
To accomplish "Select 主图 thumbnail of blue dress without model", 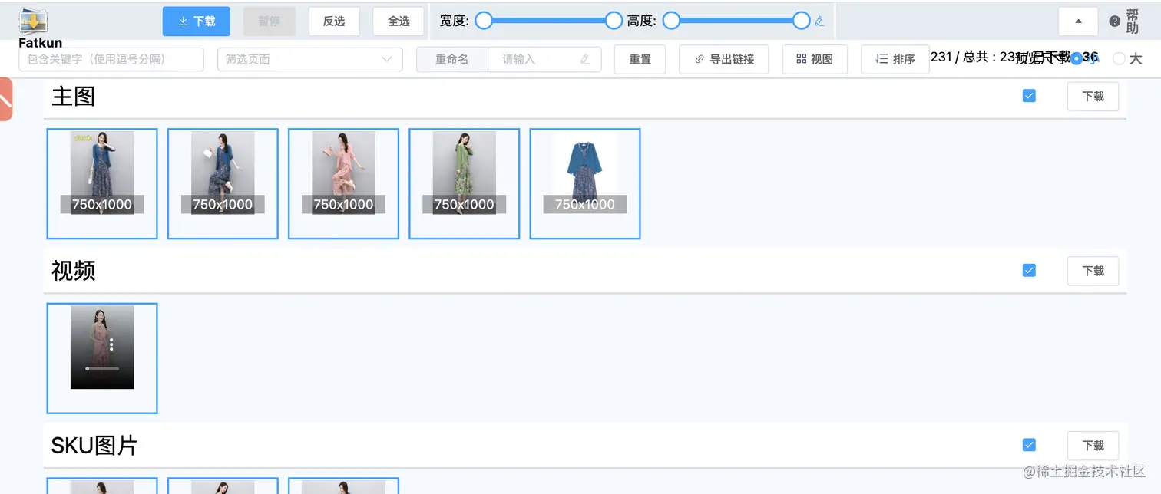I will point(585,183).
